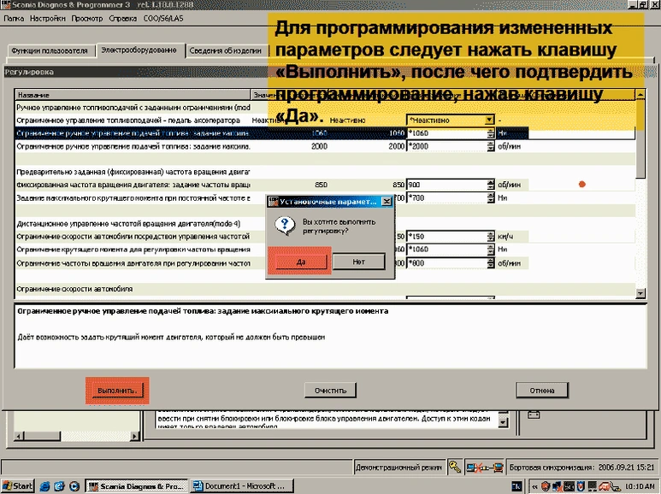This screenshot has width=661, height=494.
Task: Open the Папка menu
Action: (14, 17)
